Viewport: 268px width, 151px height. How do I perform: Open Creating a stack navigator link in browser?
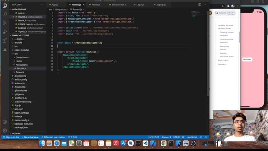click(x=227, y=34)
